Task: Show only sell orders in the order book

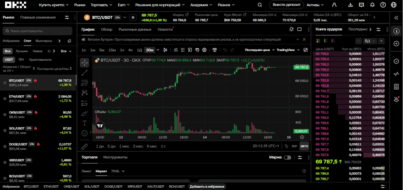Action: pos(333,41)
